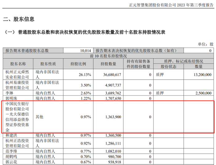Click the column header 持有有限售条件的股份数量
Image resolution: width=216 pixels, height=165 pixels.
pyautogui.click(x=139, y=64)
